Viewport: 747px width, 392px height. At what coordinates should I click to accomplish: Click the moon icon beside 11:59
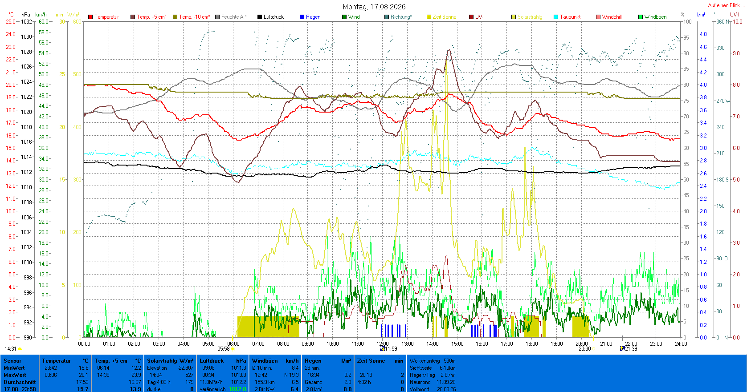(382, 349)
